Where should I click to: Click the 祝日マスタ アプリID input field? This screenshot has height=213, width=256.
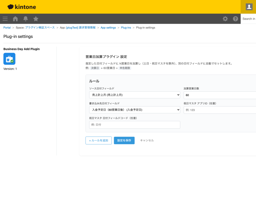[220, 110]
